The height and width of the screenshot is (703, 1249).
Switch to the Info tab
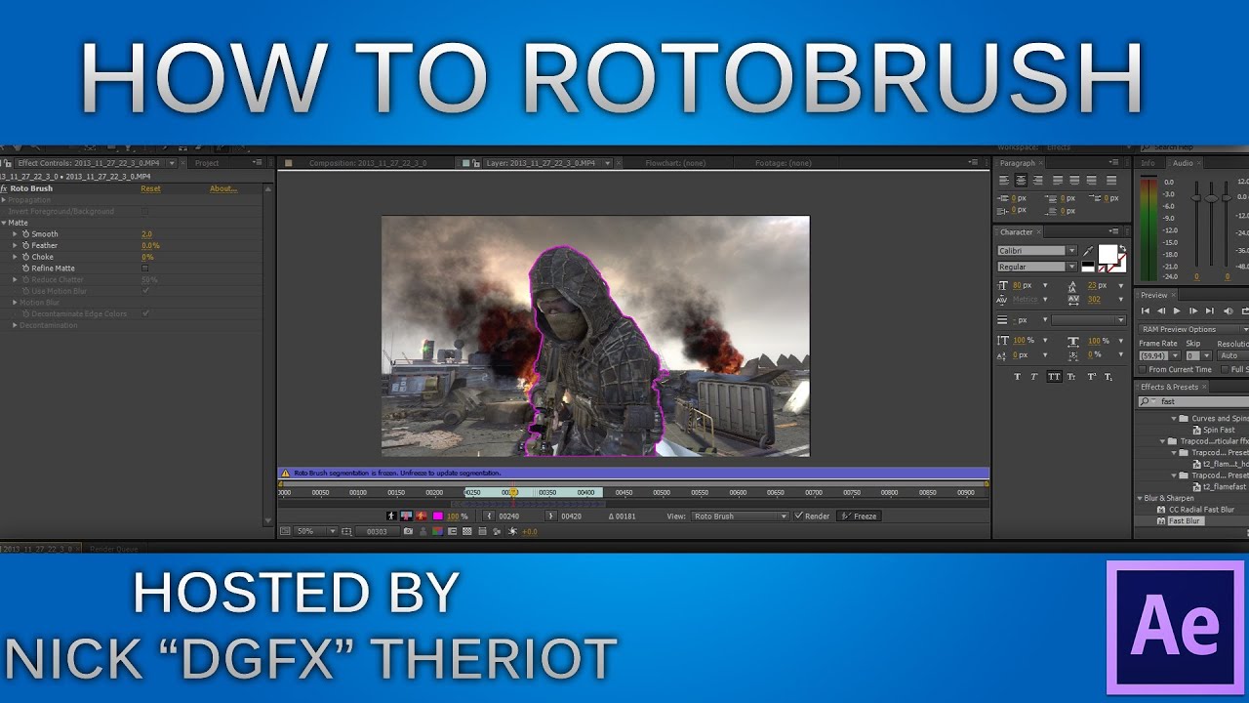1148,163
